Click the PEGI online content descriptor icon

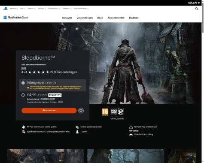(x=113, y=112)
